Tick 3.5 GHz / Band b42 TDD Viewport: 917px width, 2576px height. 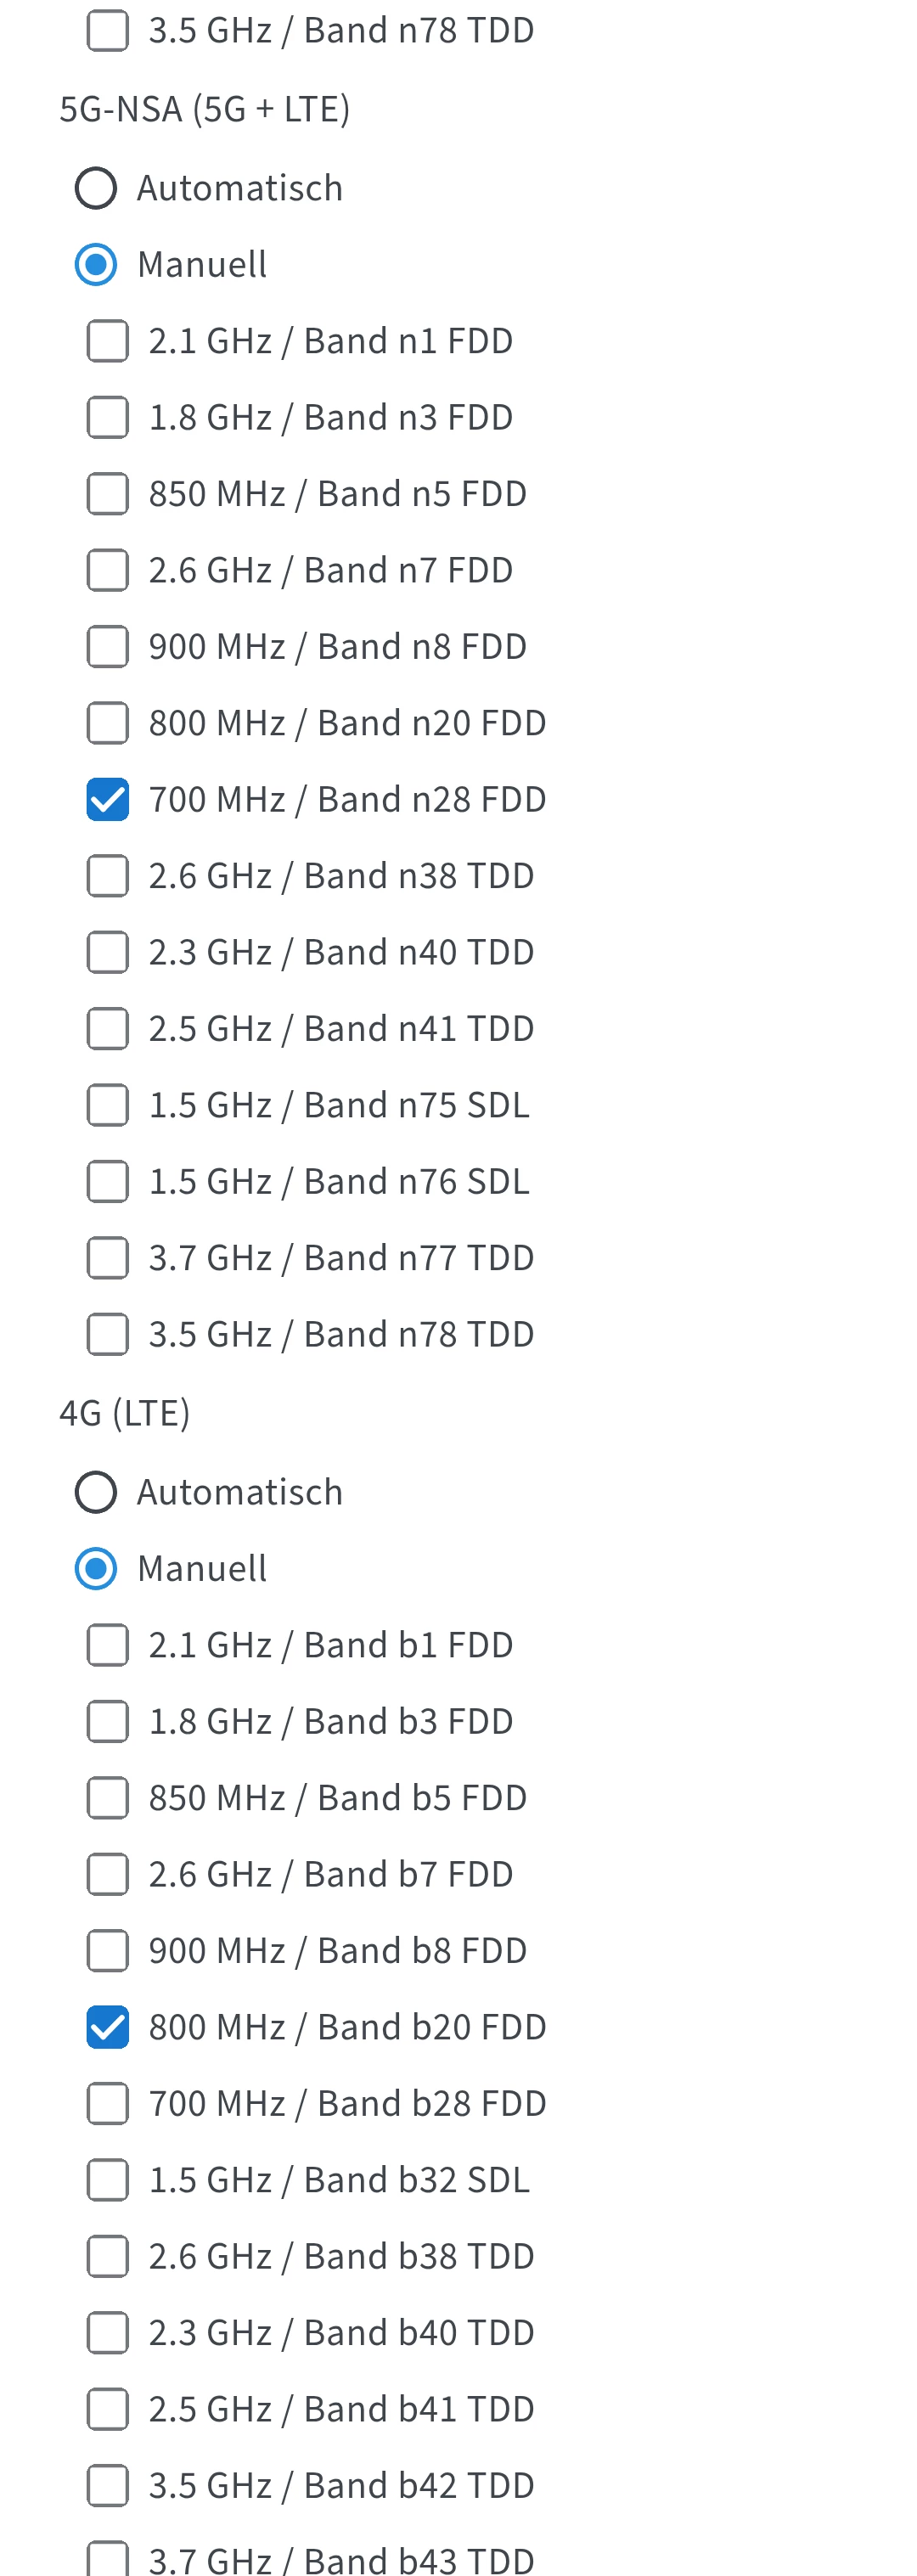tap(107, 2485)
